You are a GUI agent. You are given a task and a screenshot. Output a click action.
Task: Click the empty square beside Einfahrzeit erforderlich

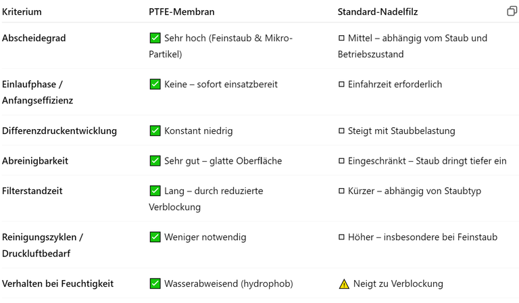click(x=341, y=85)
